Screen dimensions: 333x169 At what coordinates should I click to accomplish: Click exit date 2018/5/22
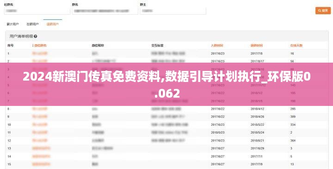pos(257,125)
